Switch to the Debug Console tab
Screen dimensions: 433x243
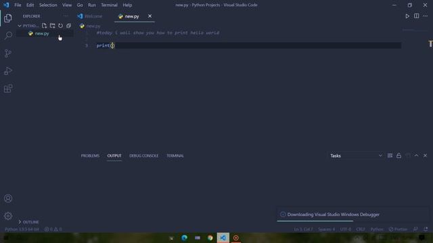144,156
